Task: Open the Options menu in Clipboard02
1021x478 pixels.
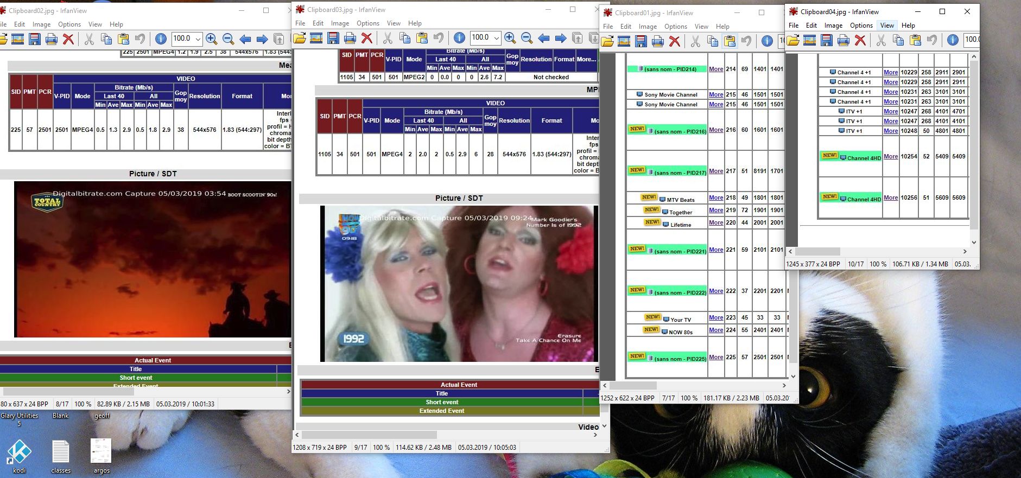Action: point(69,24)
